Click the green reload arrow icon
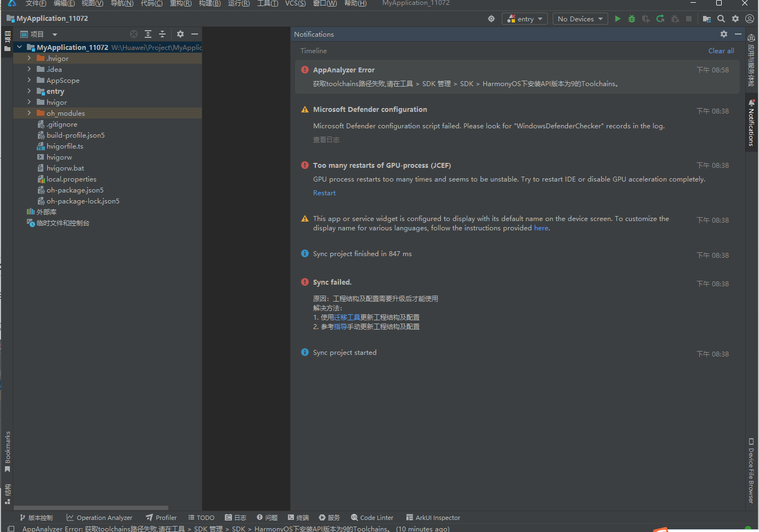 point(660,19)
